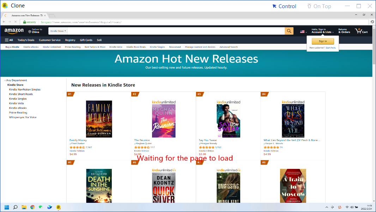Click the orange search magnifier button
Screen dimensions: 376x212
(x=289, y=31)
